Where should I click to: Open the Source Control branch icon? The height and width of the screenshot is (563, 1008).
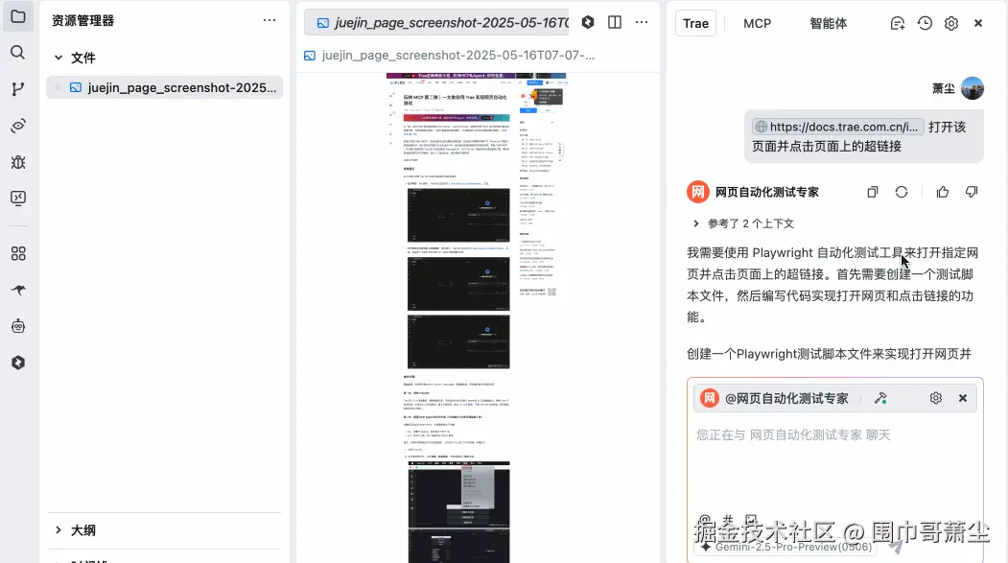coord(18,88)
